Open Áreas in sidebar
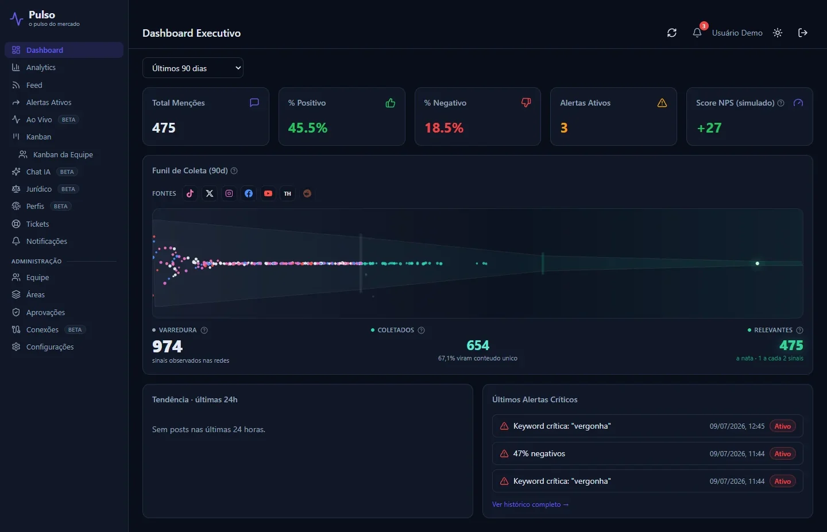 click(64, 294)
